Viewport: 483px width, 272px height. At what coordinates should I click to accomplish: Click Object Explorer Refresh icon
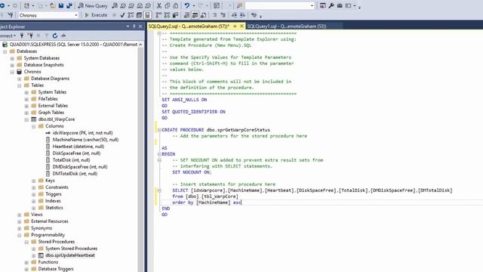click(x=55, y=36)
